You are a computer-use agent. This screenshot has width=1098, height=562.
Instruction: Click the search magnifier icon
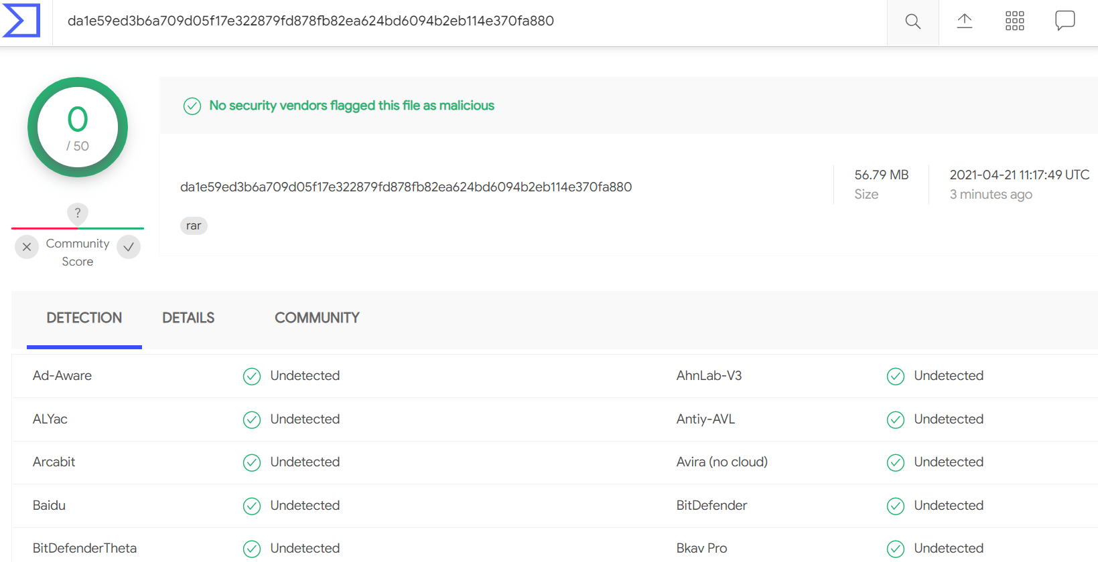coord(912,21)
